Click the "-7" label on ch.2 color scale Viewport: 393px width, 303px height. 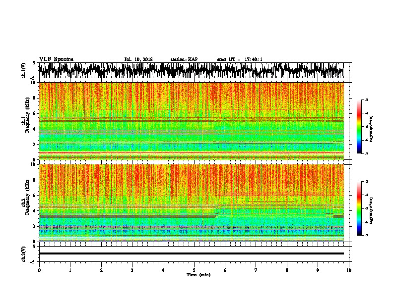pos(366,235)
